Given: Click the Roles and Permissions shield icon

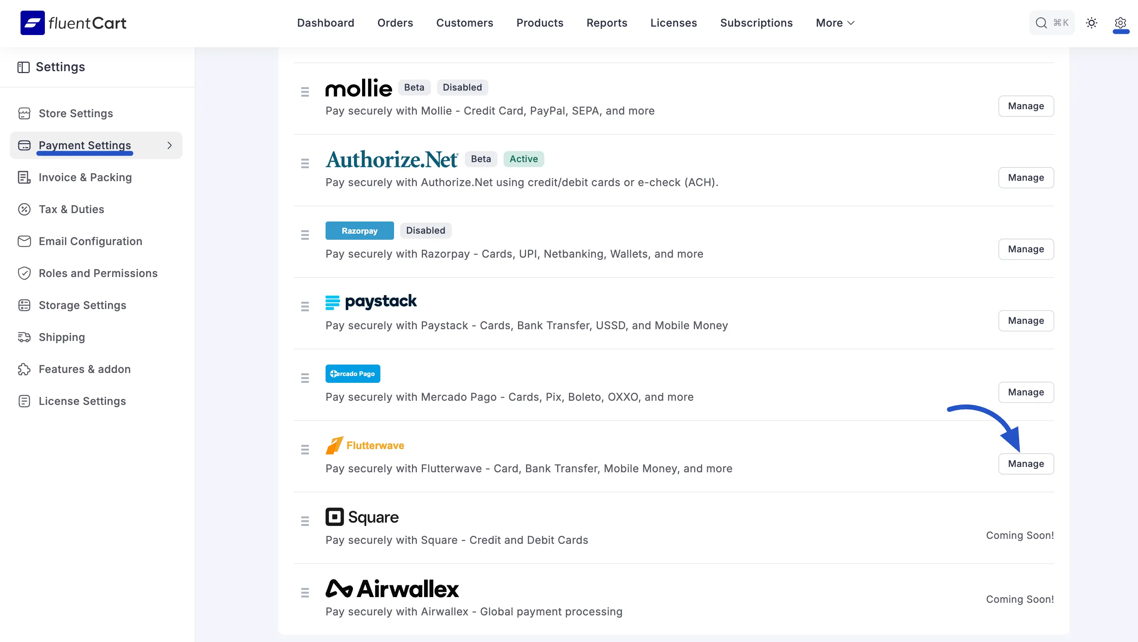Looking at the screenshot, I should [x=24, y=273].
